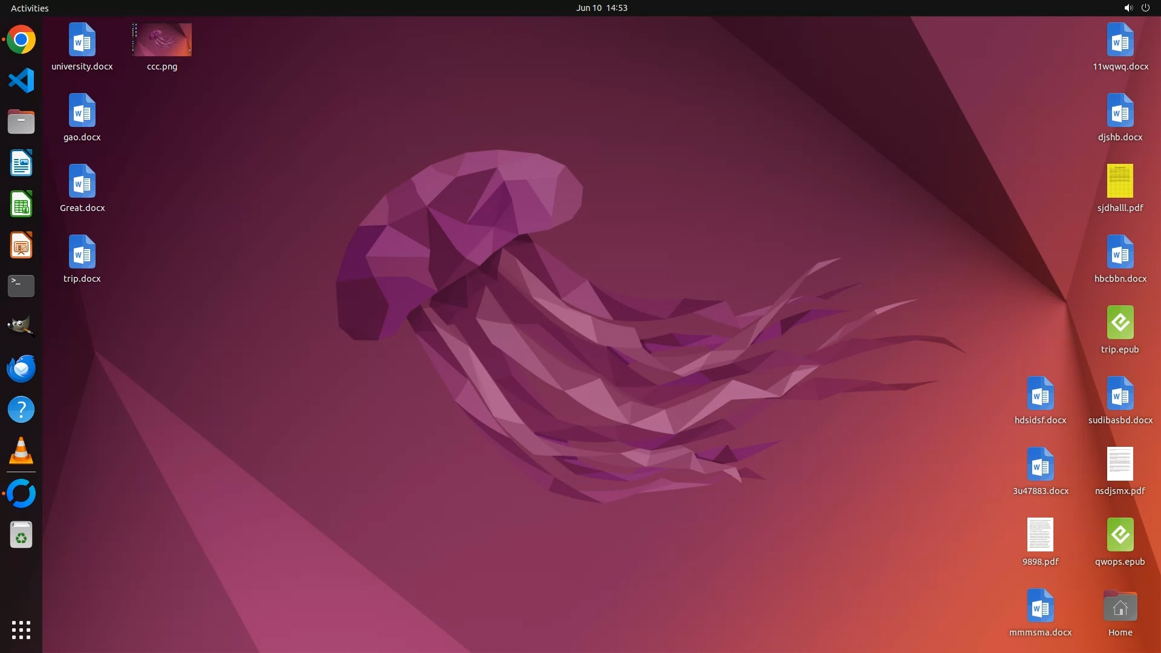Launch VLC media player from dock
Image resolution: width=1161 pixels, height=653 pixels.
pos(21,451)
